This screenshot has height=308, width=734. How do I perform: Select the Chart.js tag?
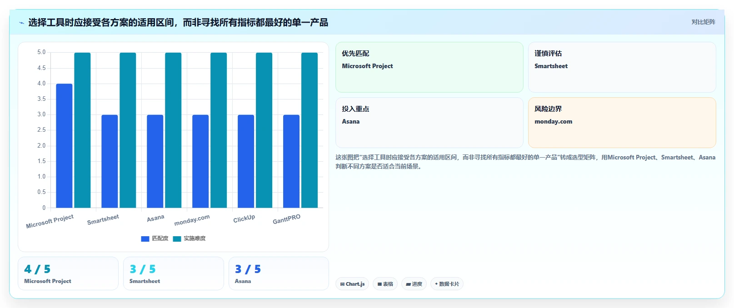pyautogui.click(x=352, y=284)
